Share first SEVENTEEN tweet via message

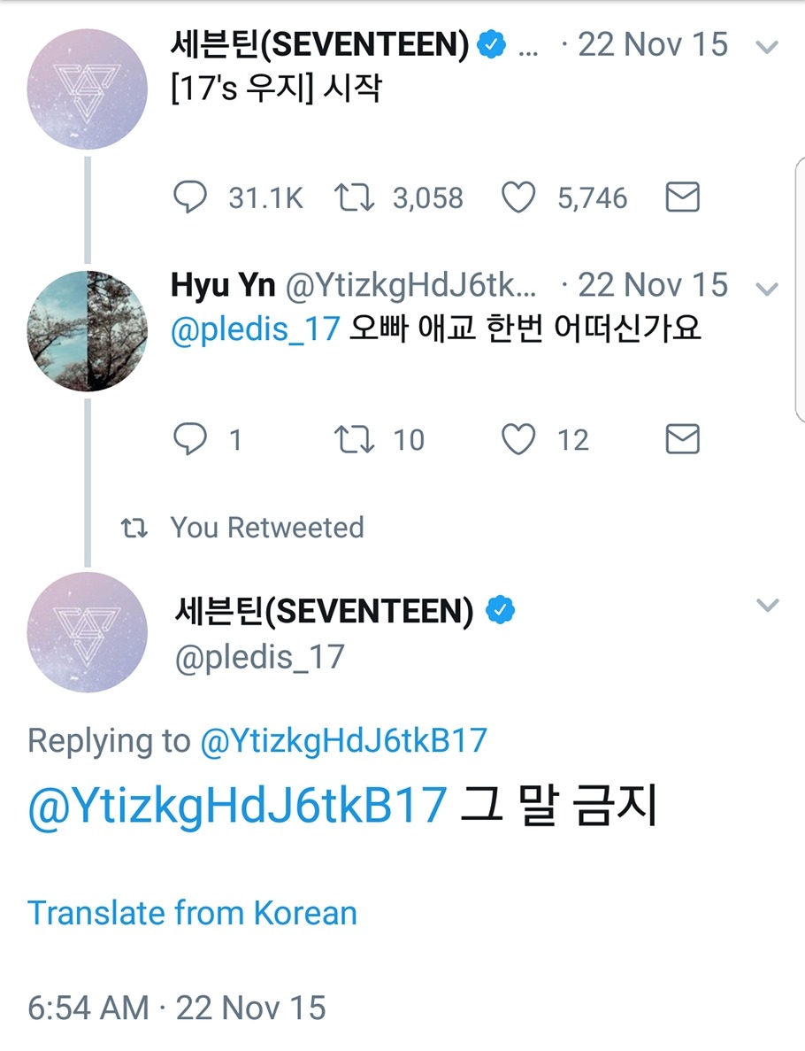(682, 197)
